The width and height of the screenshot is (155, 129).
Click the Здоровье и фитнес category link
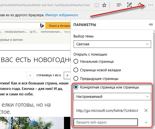(11, 40)
